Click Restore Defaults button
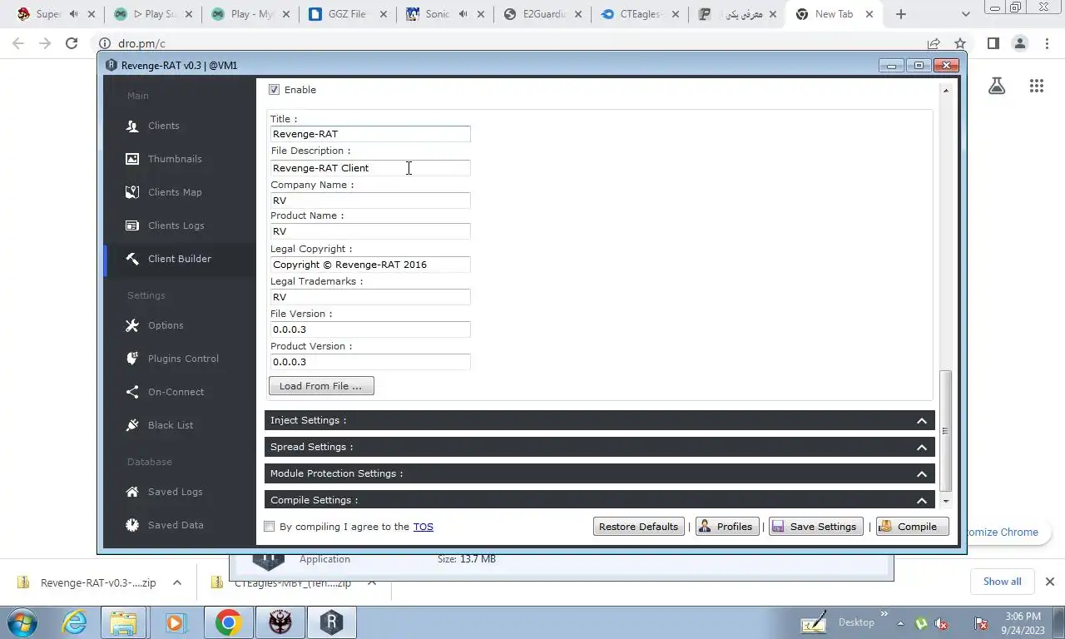Screen dimensions: 1065x639 coord(639,527)
